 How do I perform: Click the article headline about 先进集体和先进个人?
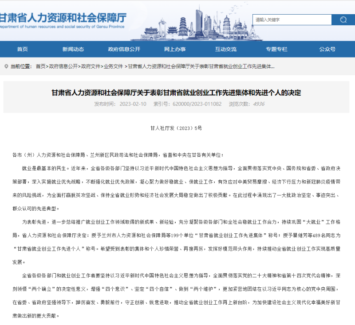pyautogui.click(x=176, y=93)
